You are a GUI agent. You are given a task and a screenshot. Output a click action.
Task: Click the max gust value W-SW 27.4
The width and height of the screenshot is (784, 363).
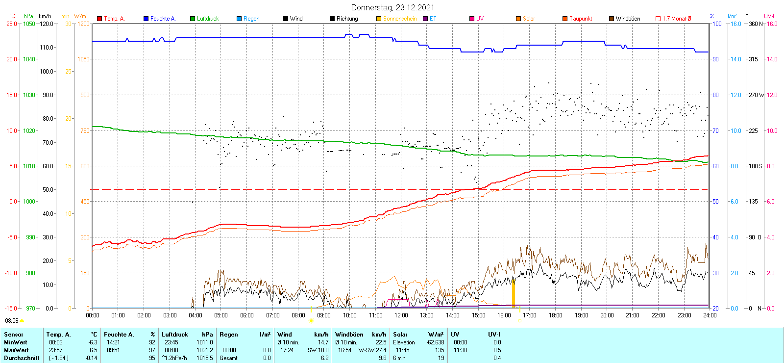[x=372, y=350]
